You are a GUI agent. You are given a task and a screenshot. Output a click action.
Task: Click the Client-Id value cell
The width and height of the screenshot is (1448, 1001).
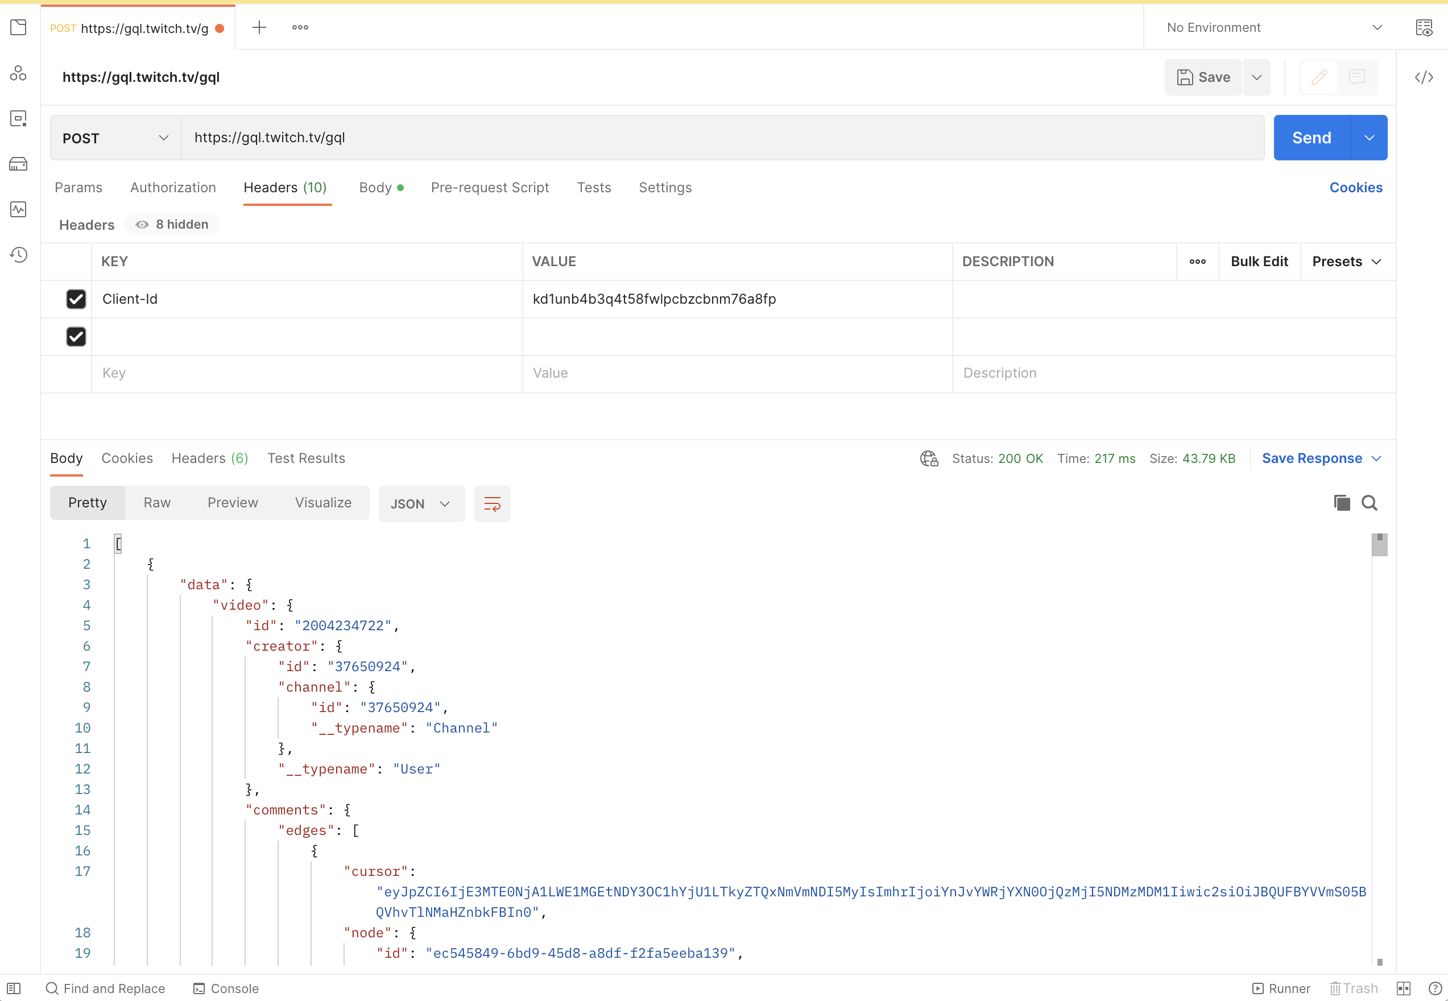[x=738, y=299]
